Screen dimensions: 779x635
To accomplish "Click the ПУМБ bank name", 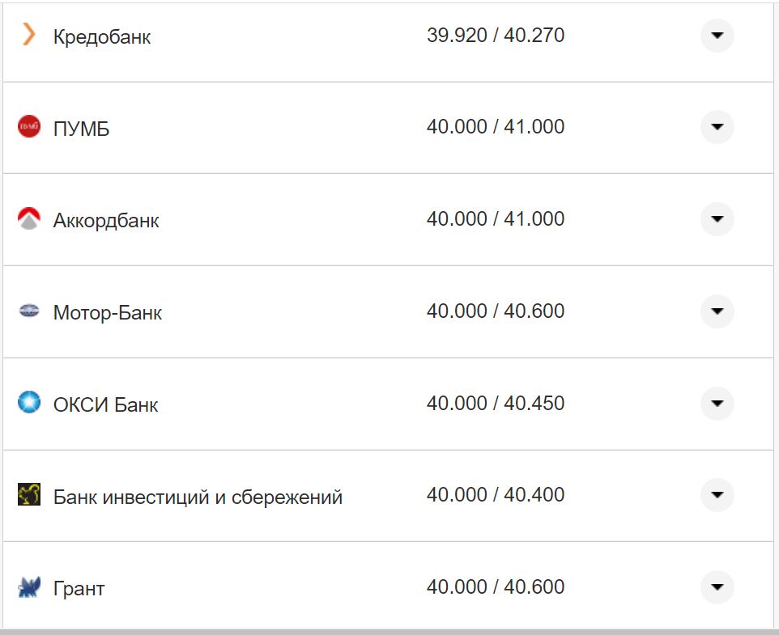I will pyautogui.click(x=81, y=129).
